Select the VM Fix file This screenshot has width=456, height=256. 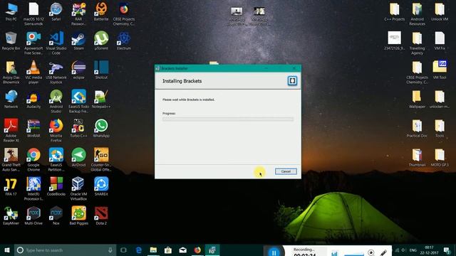(x=440, y=41)
